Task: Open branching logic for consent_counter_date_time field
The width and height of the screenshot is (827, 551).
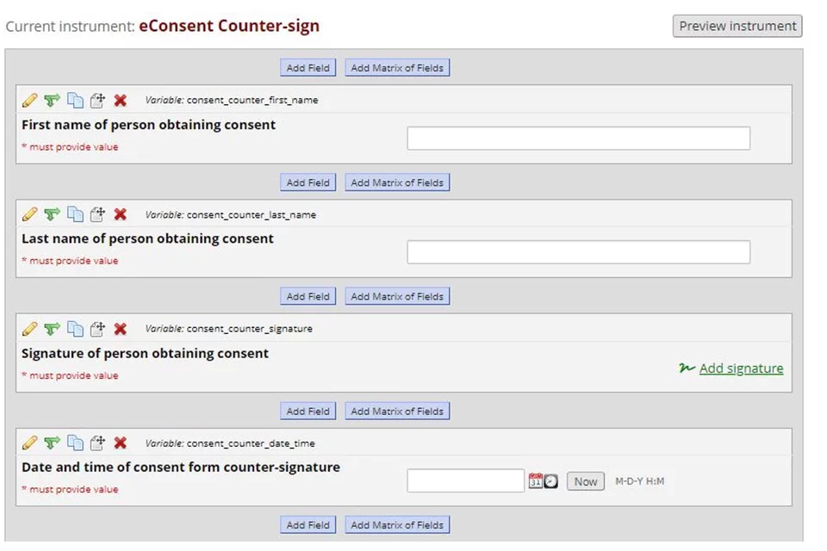Action: coord(52,443)
